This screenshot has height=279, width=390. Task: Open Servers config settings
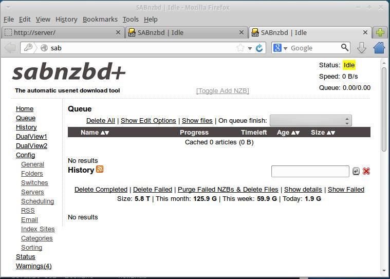[x=32, y=192]
